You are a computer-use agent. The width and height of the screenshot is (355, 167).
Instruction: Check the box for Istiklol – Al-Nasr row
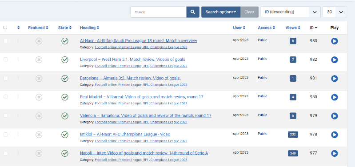[x=6, y=135]
